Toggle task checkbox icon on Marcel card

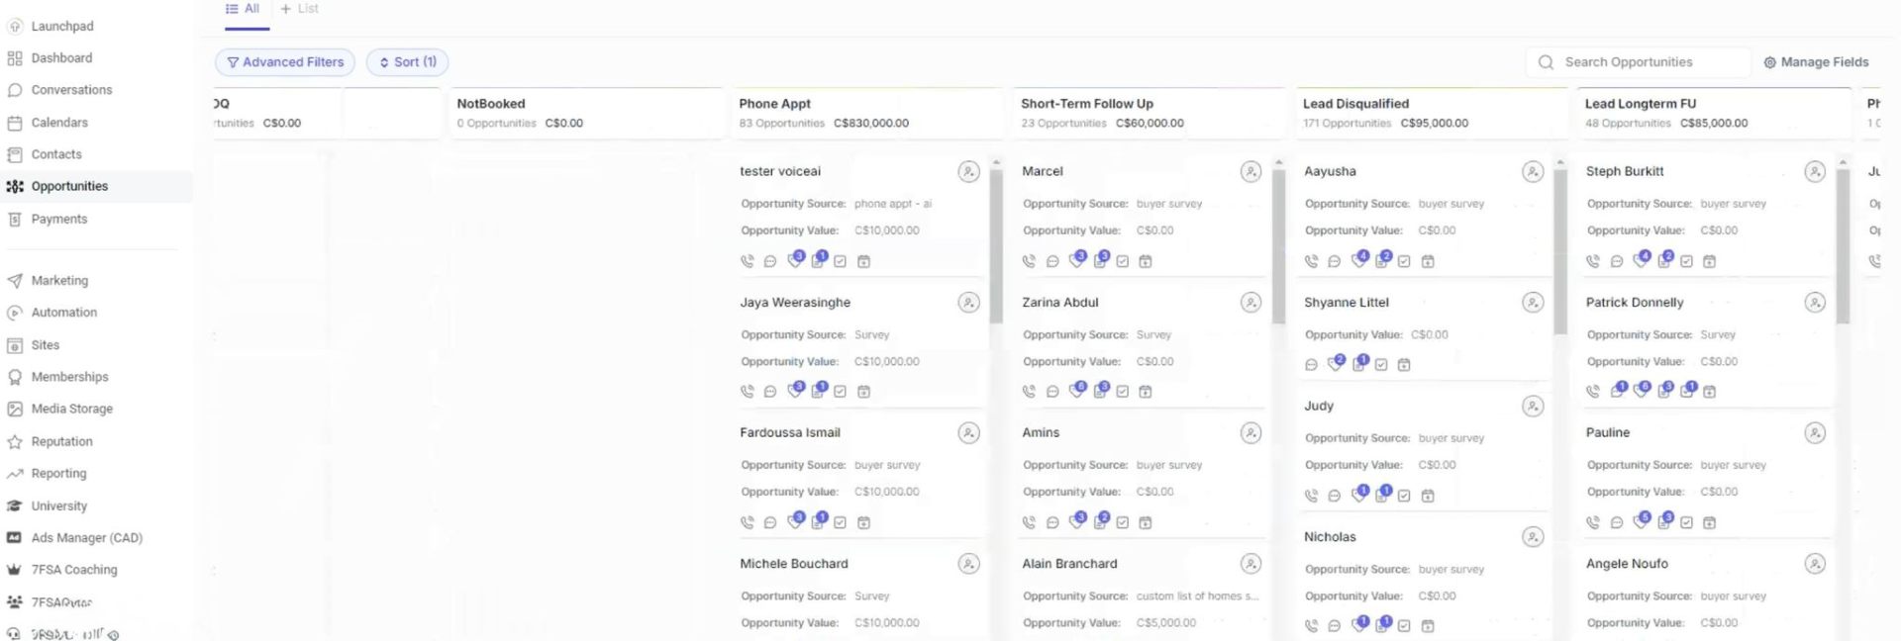(1122, 261)
